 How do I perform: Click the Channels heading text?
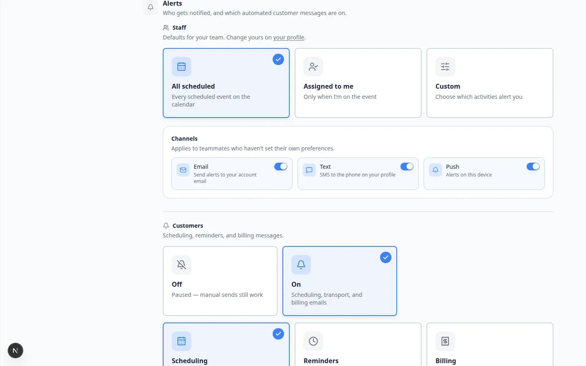pyautogui.click(x=184, y=139)
